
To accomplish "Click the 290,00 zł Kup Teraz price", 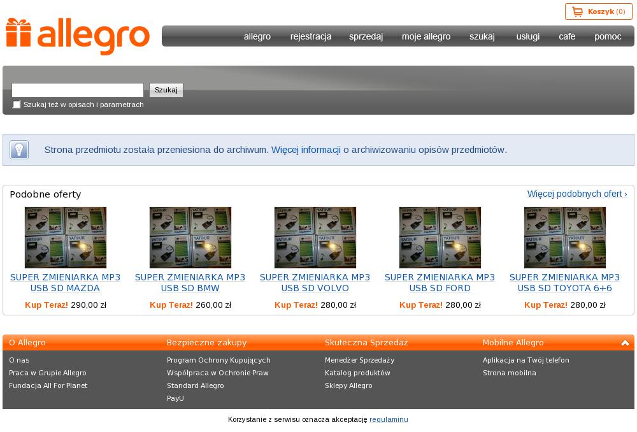I will click(66, 305).
